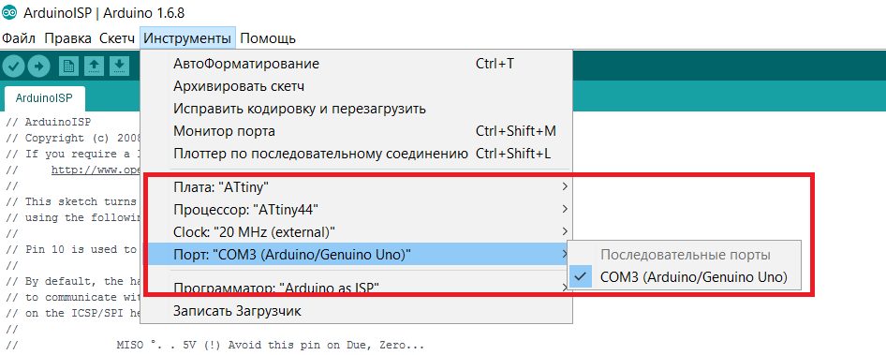
Task: Create a new sketch with toolbar icon
Action: [x=68, y=67]
